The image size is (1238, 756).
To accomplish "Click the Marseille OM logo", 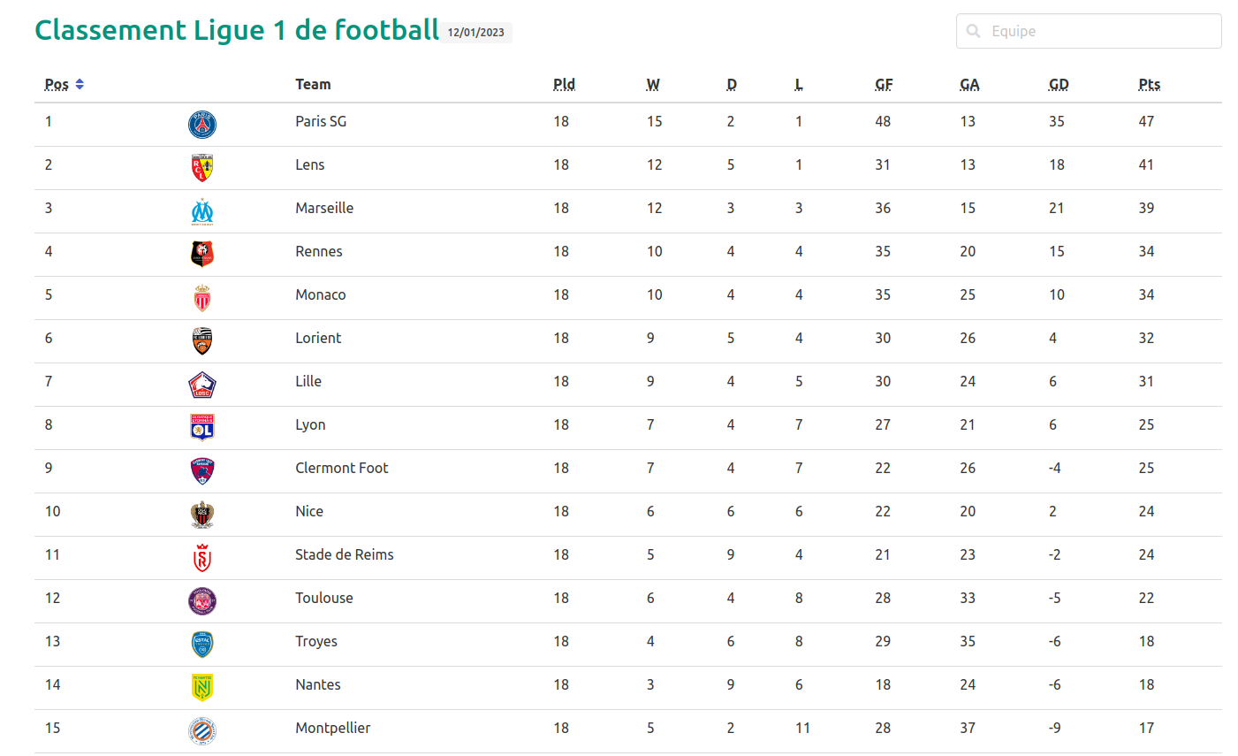I will pos(202,211).
